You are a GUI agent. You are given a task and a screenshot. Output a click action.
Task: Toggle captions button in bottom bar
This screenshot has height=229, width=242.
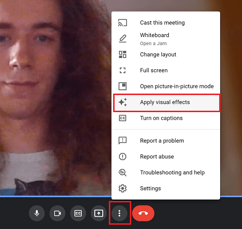tap(78, 213)
